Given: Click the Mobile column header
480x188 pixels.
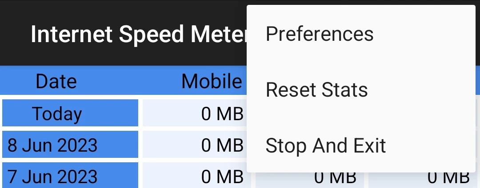Looking at the screenshot, I should (x=212, y=82).
